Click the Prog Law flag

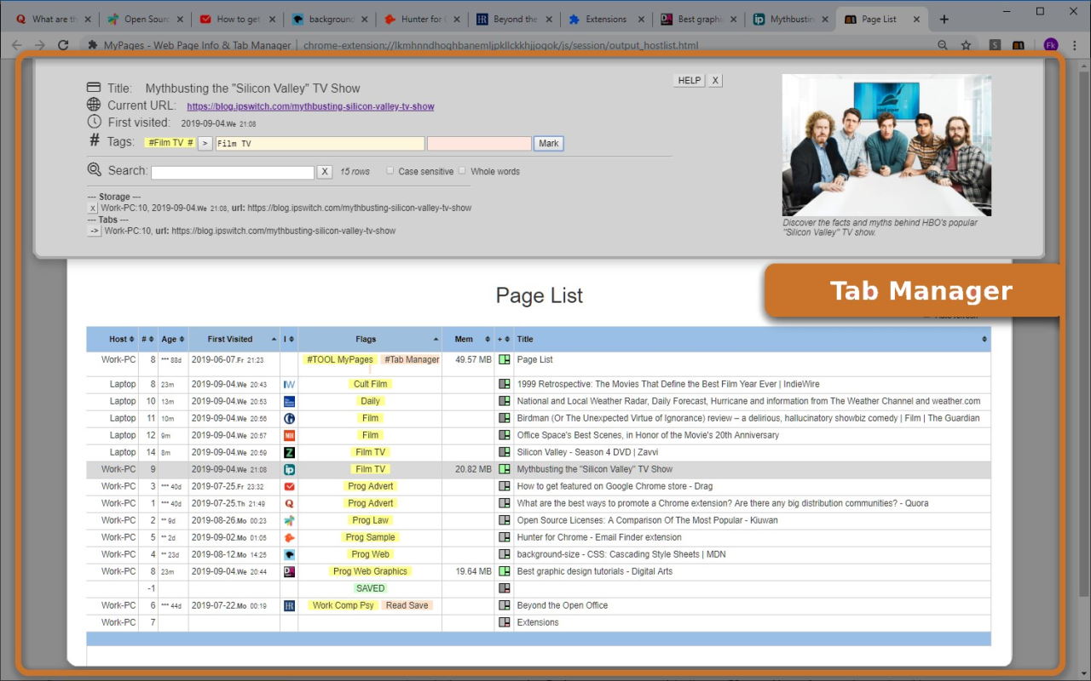tap(370, 520)
